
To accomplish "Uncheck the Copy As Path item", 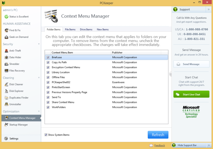I will coord(48,62).
